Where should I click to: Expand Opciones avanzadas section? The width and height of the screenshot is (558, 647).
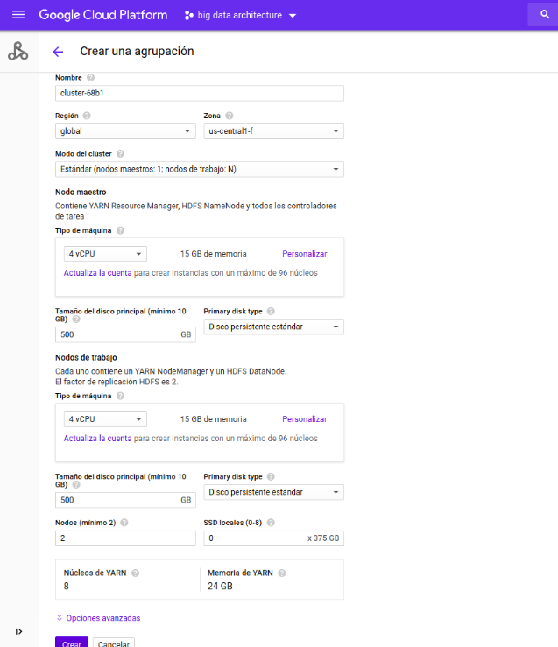(x=98, y=618)
